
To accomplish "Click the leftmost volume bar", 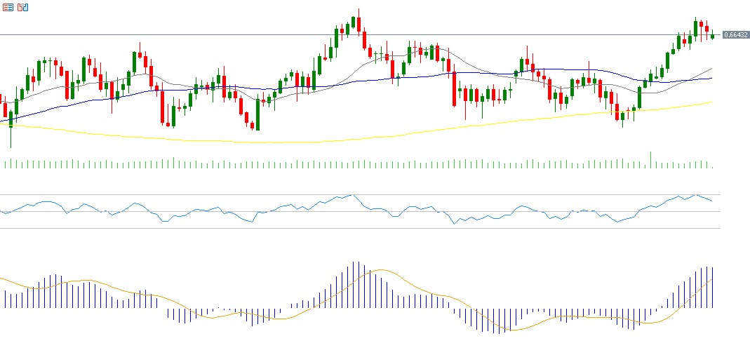I will pos(6,164).
